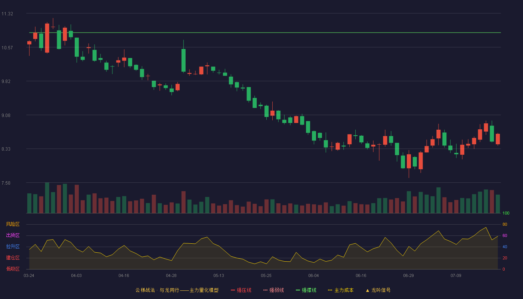The width and height of the screenshot is (523, 299).
Task: Select the 低吸区 zone label
Action: 13,269
